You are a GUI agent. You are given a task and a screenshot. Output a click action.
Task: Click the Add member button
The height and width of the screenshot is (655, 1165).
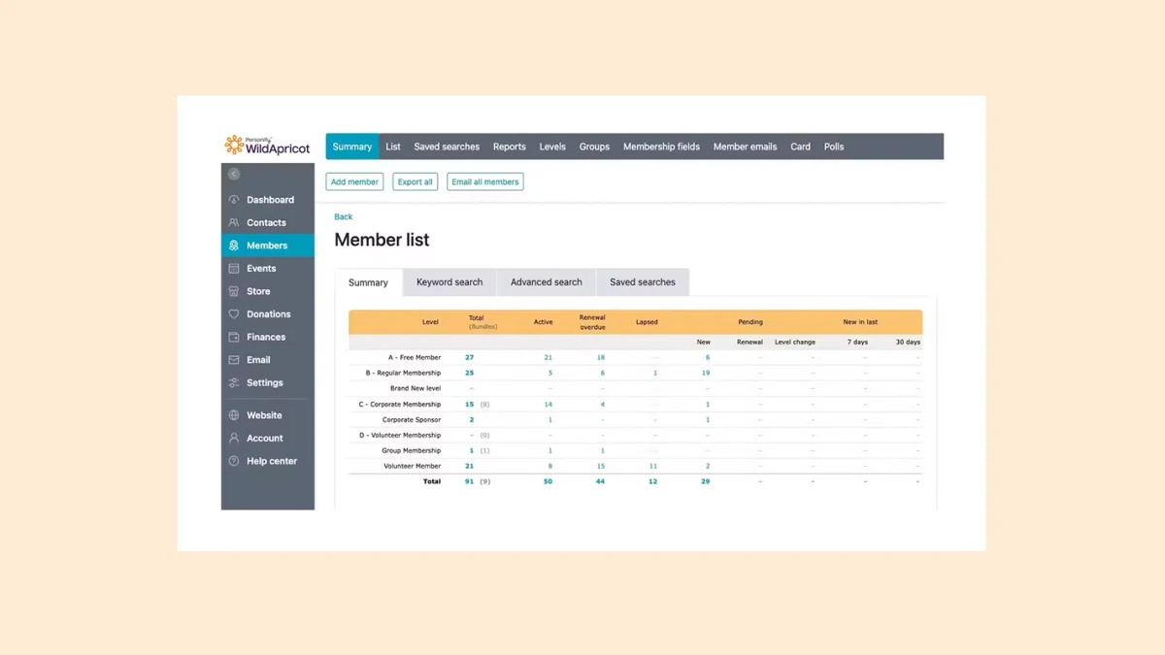354,181
